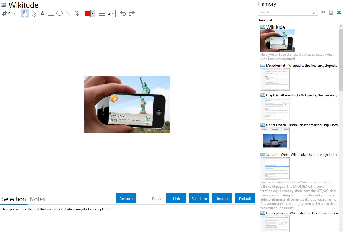This screenshot has width=343, height=232.
Task: Open the Wikitude snapshot thumbnail in sidebar
Action: (x=277, y=41)
